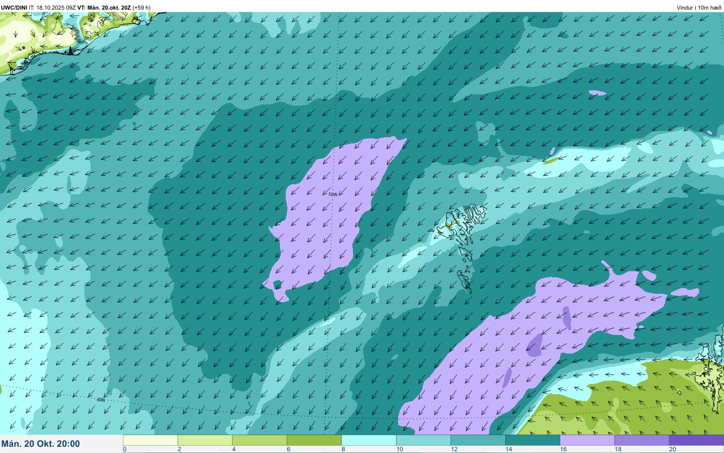This screenshot has width=724, height=453.
Task: Select the olive green 6–8 legend swatch
Action: tap(314, 440)
